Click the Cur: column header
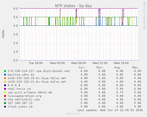Viewport: 147px width, 117px height. pyautogui.click(x=82, y=68)
